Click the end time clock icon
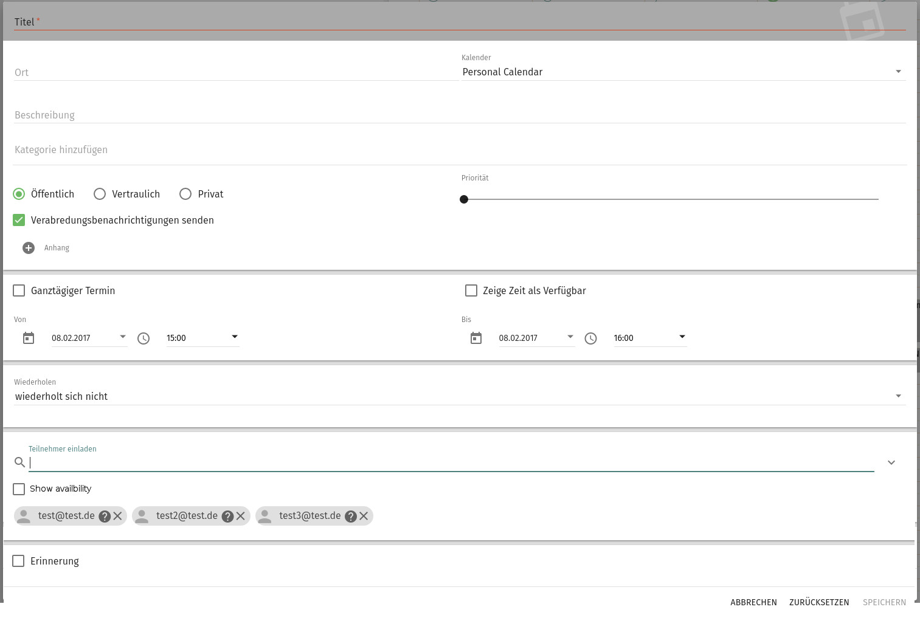 point(590,338)
